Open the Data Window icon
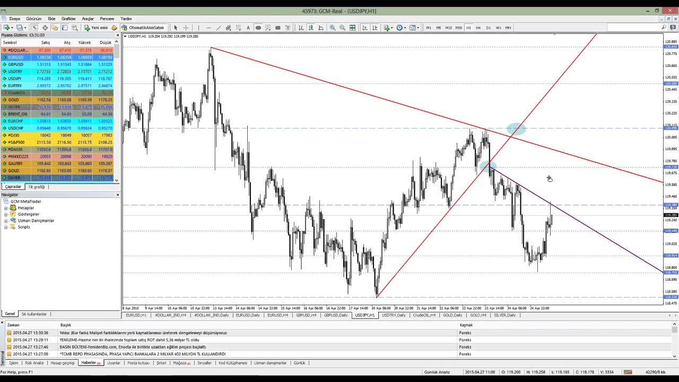Image resolution: width=679 pixels, height=382 pixels. point(45,28)
